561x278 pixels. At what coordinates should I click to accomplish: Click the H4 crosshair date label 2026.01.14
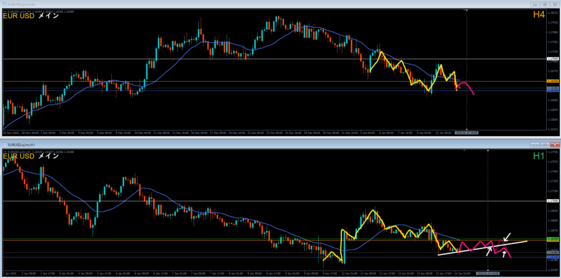tap(466, 133)
